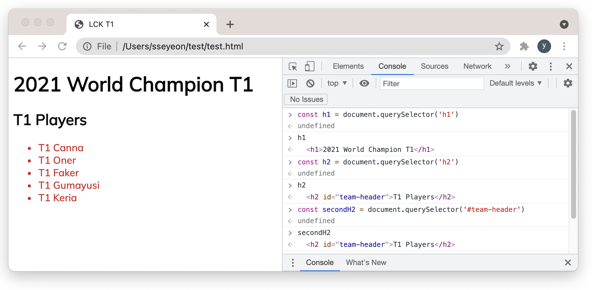Select the console input 'h2' line
Viewport: 592px width, 290px height.
pos(302,185)
